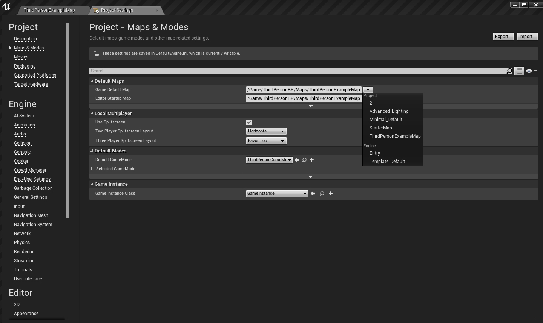Click the search magnifier icon in settings search bar
The height and width of the screenshot is (323, 543).
tap(509, 71)
